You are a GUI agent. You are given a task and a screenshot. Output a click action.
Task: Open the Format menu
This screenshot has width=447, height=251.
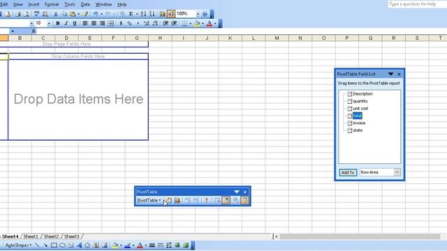(52, 5)
